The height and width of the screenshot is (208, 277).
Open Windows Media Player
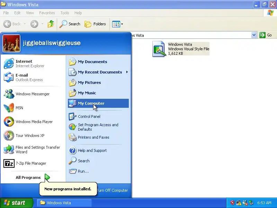point(33,122)
